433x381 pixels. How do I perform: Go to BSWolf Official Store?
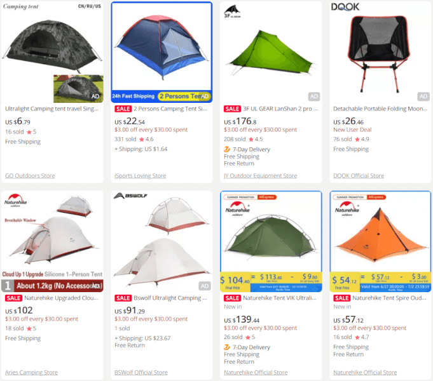click(x=141, y=373)
